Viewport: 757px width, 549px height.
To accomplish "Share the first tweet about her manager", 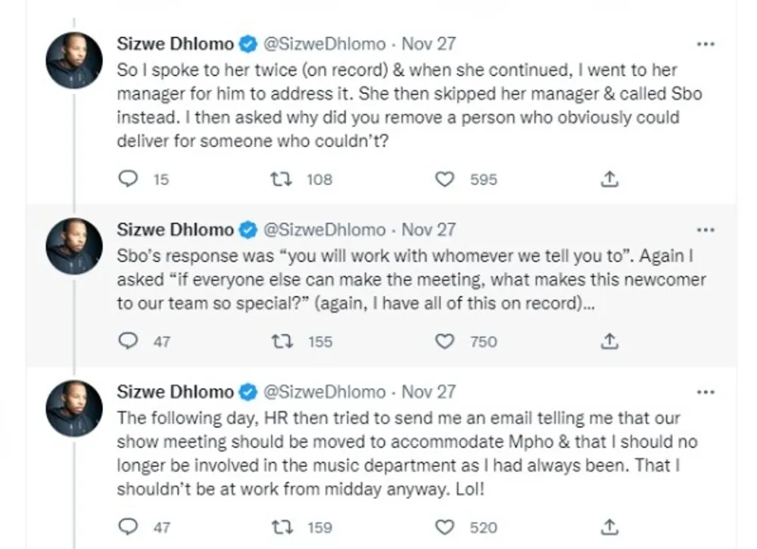I will [610, 179].
